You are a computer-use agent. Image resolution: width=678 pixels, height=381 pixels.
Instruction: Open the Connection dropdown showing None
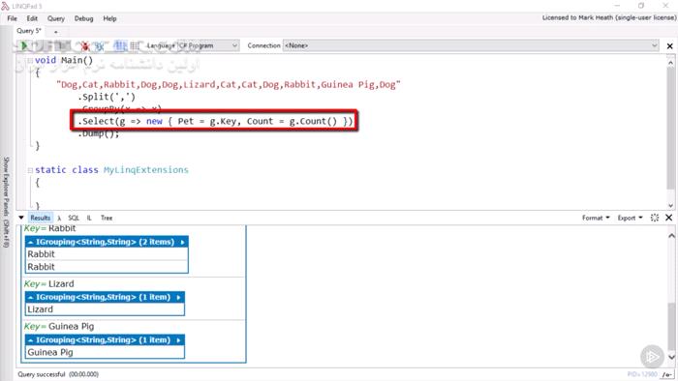coord(471,45)
